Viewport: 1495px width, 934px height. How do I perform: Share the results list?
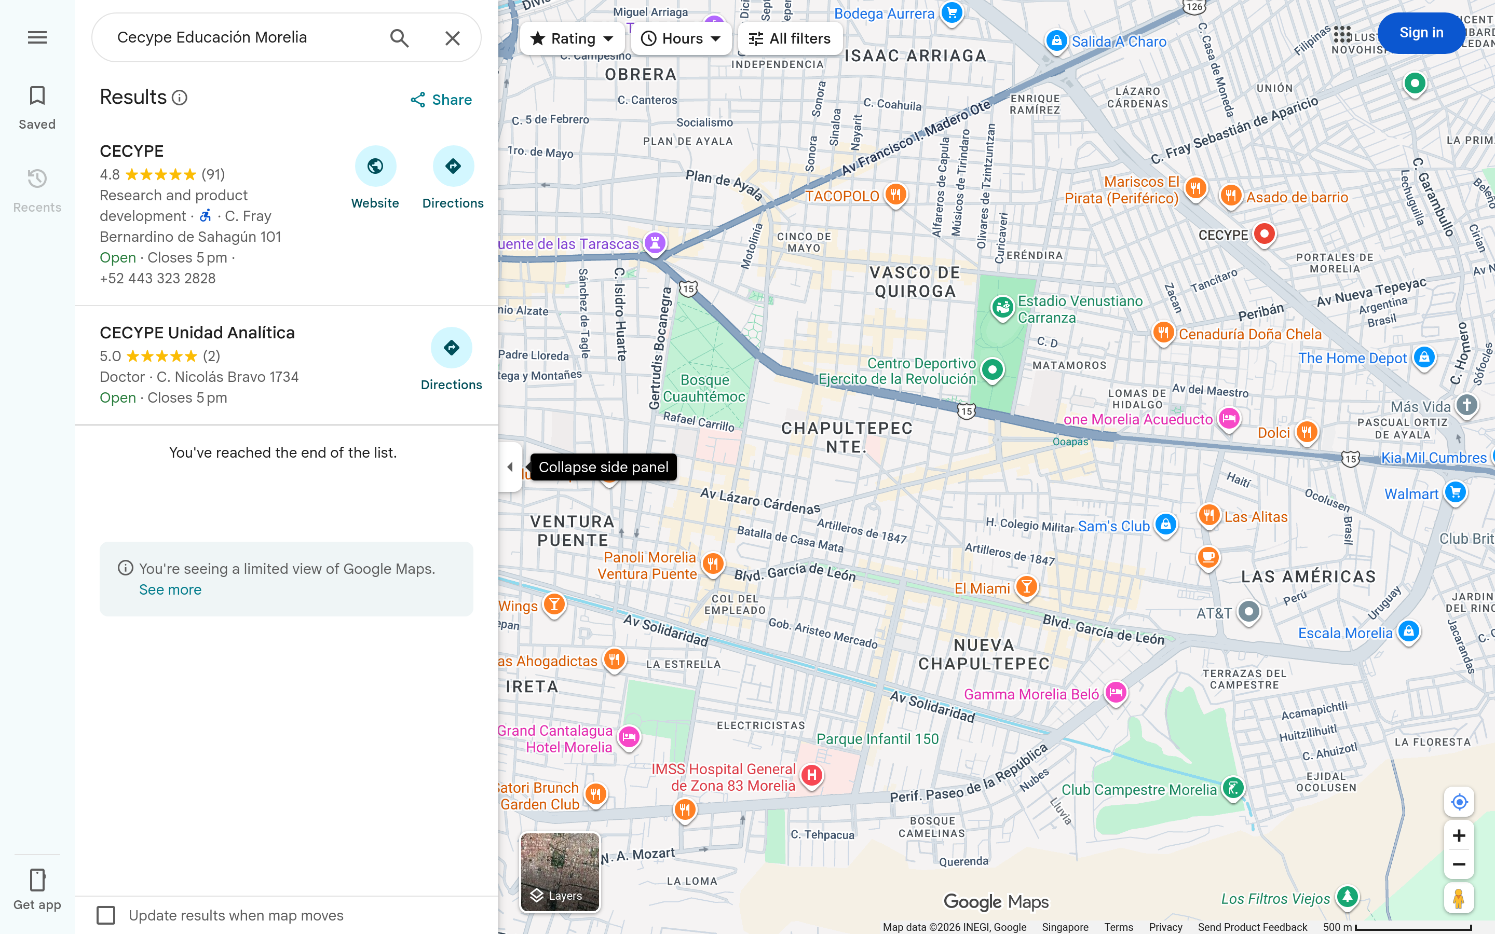tap(441, 100)
